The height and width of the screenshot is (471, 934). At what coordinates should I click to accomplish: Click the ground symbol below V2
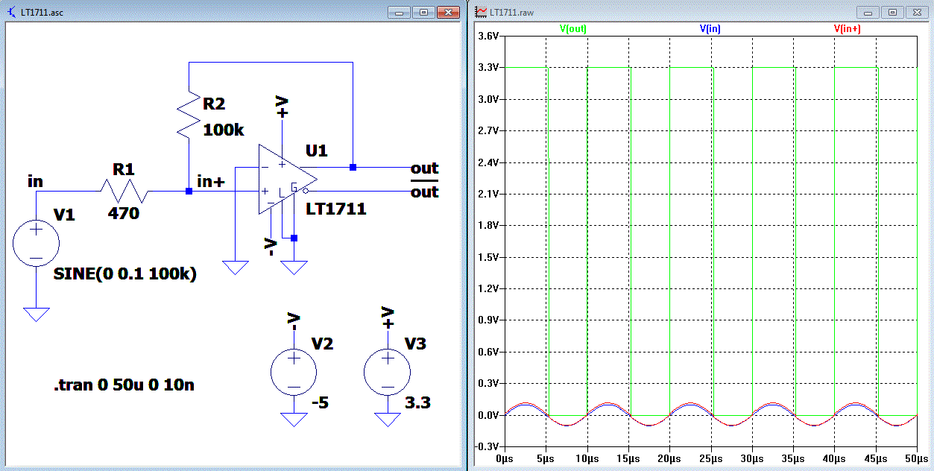[294, 419]
